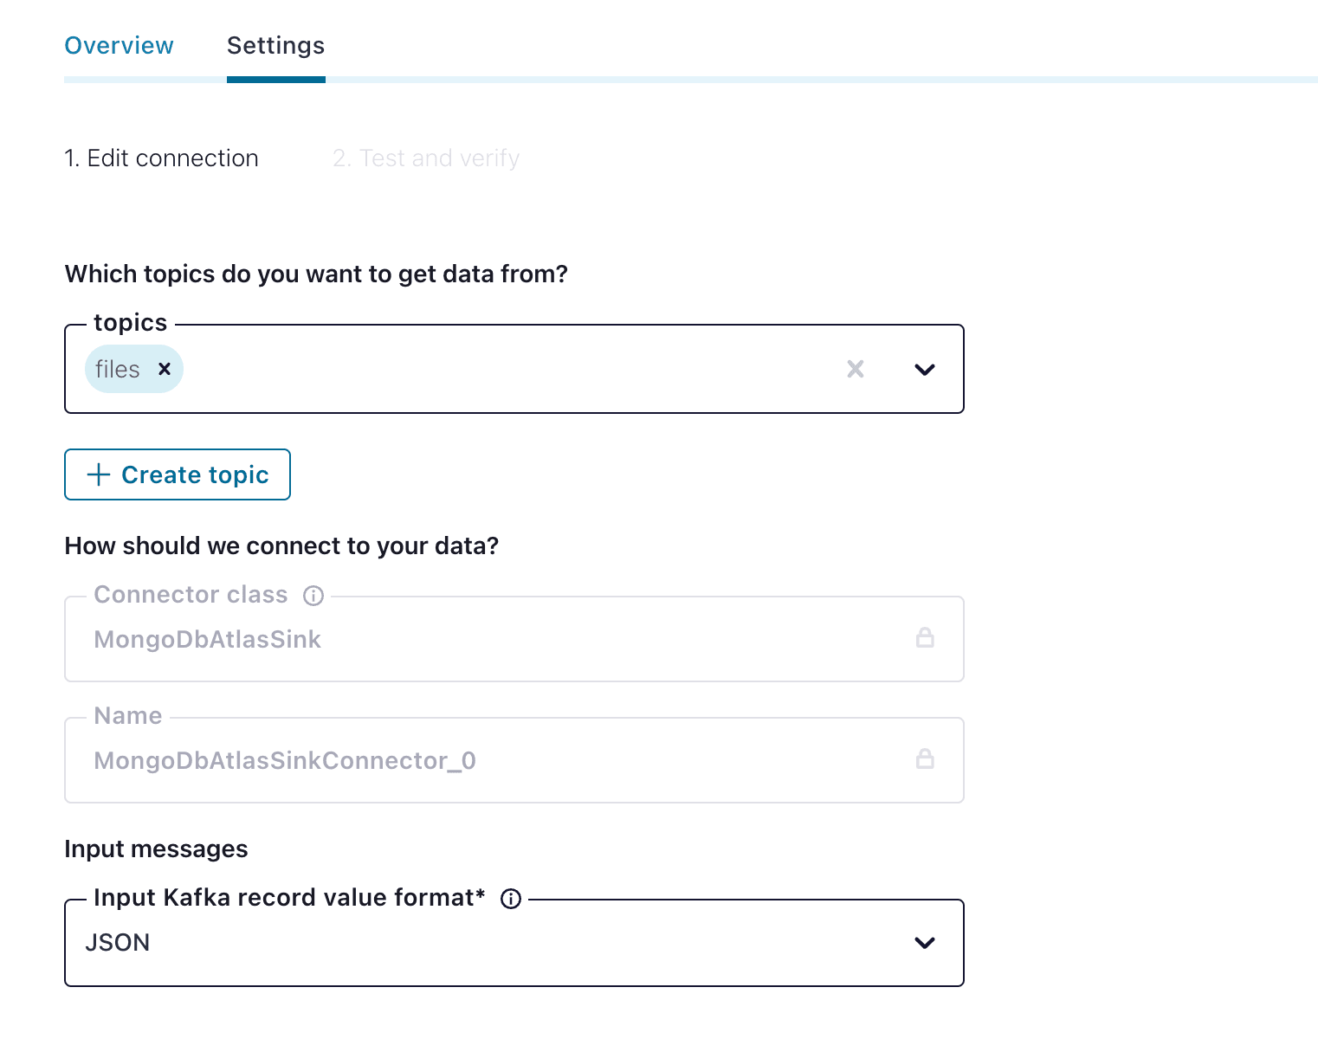Select the files topic chip label
This screenshot has width=1318, height=1039.
pyautogui.click(x=117, y=370)
